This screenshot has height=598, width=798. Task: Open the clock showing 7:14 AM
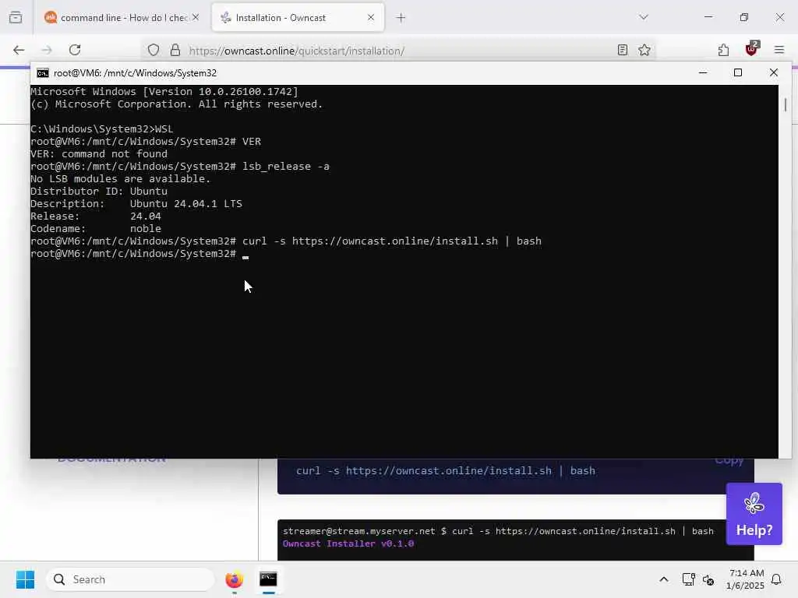[745, 579]
